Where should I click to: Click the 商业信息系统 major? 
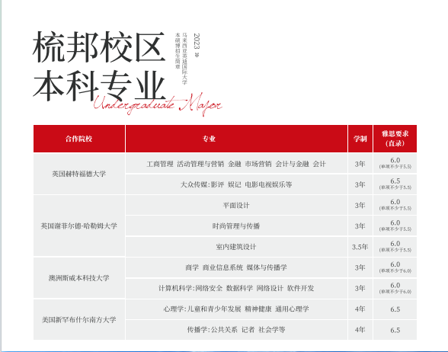pos(222,267)
